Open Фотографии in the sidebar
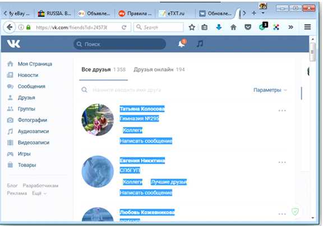Image resolution: width=323 pixels, height=226 pixels. pos(27,120)
